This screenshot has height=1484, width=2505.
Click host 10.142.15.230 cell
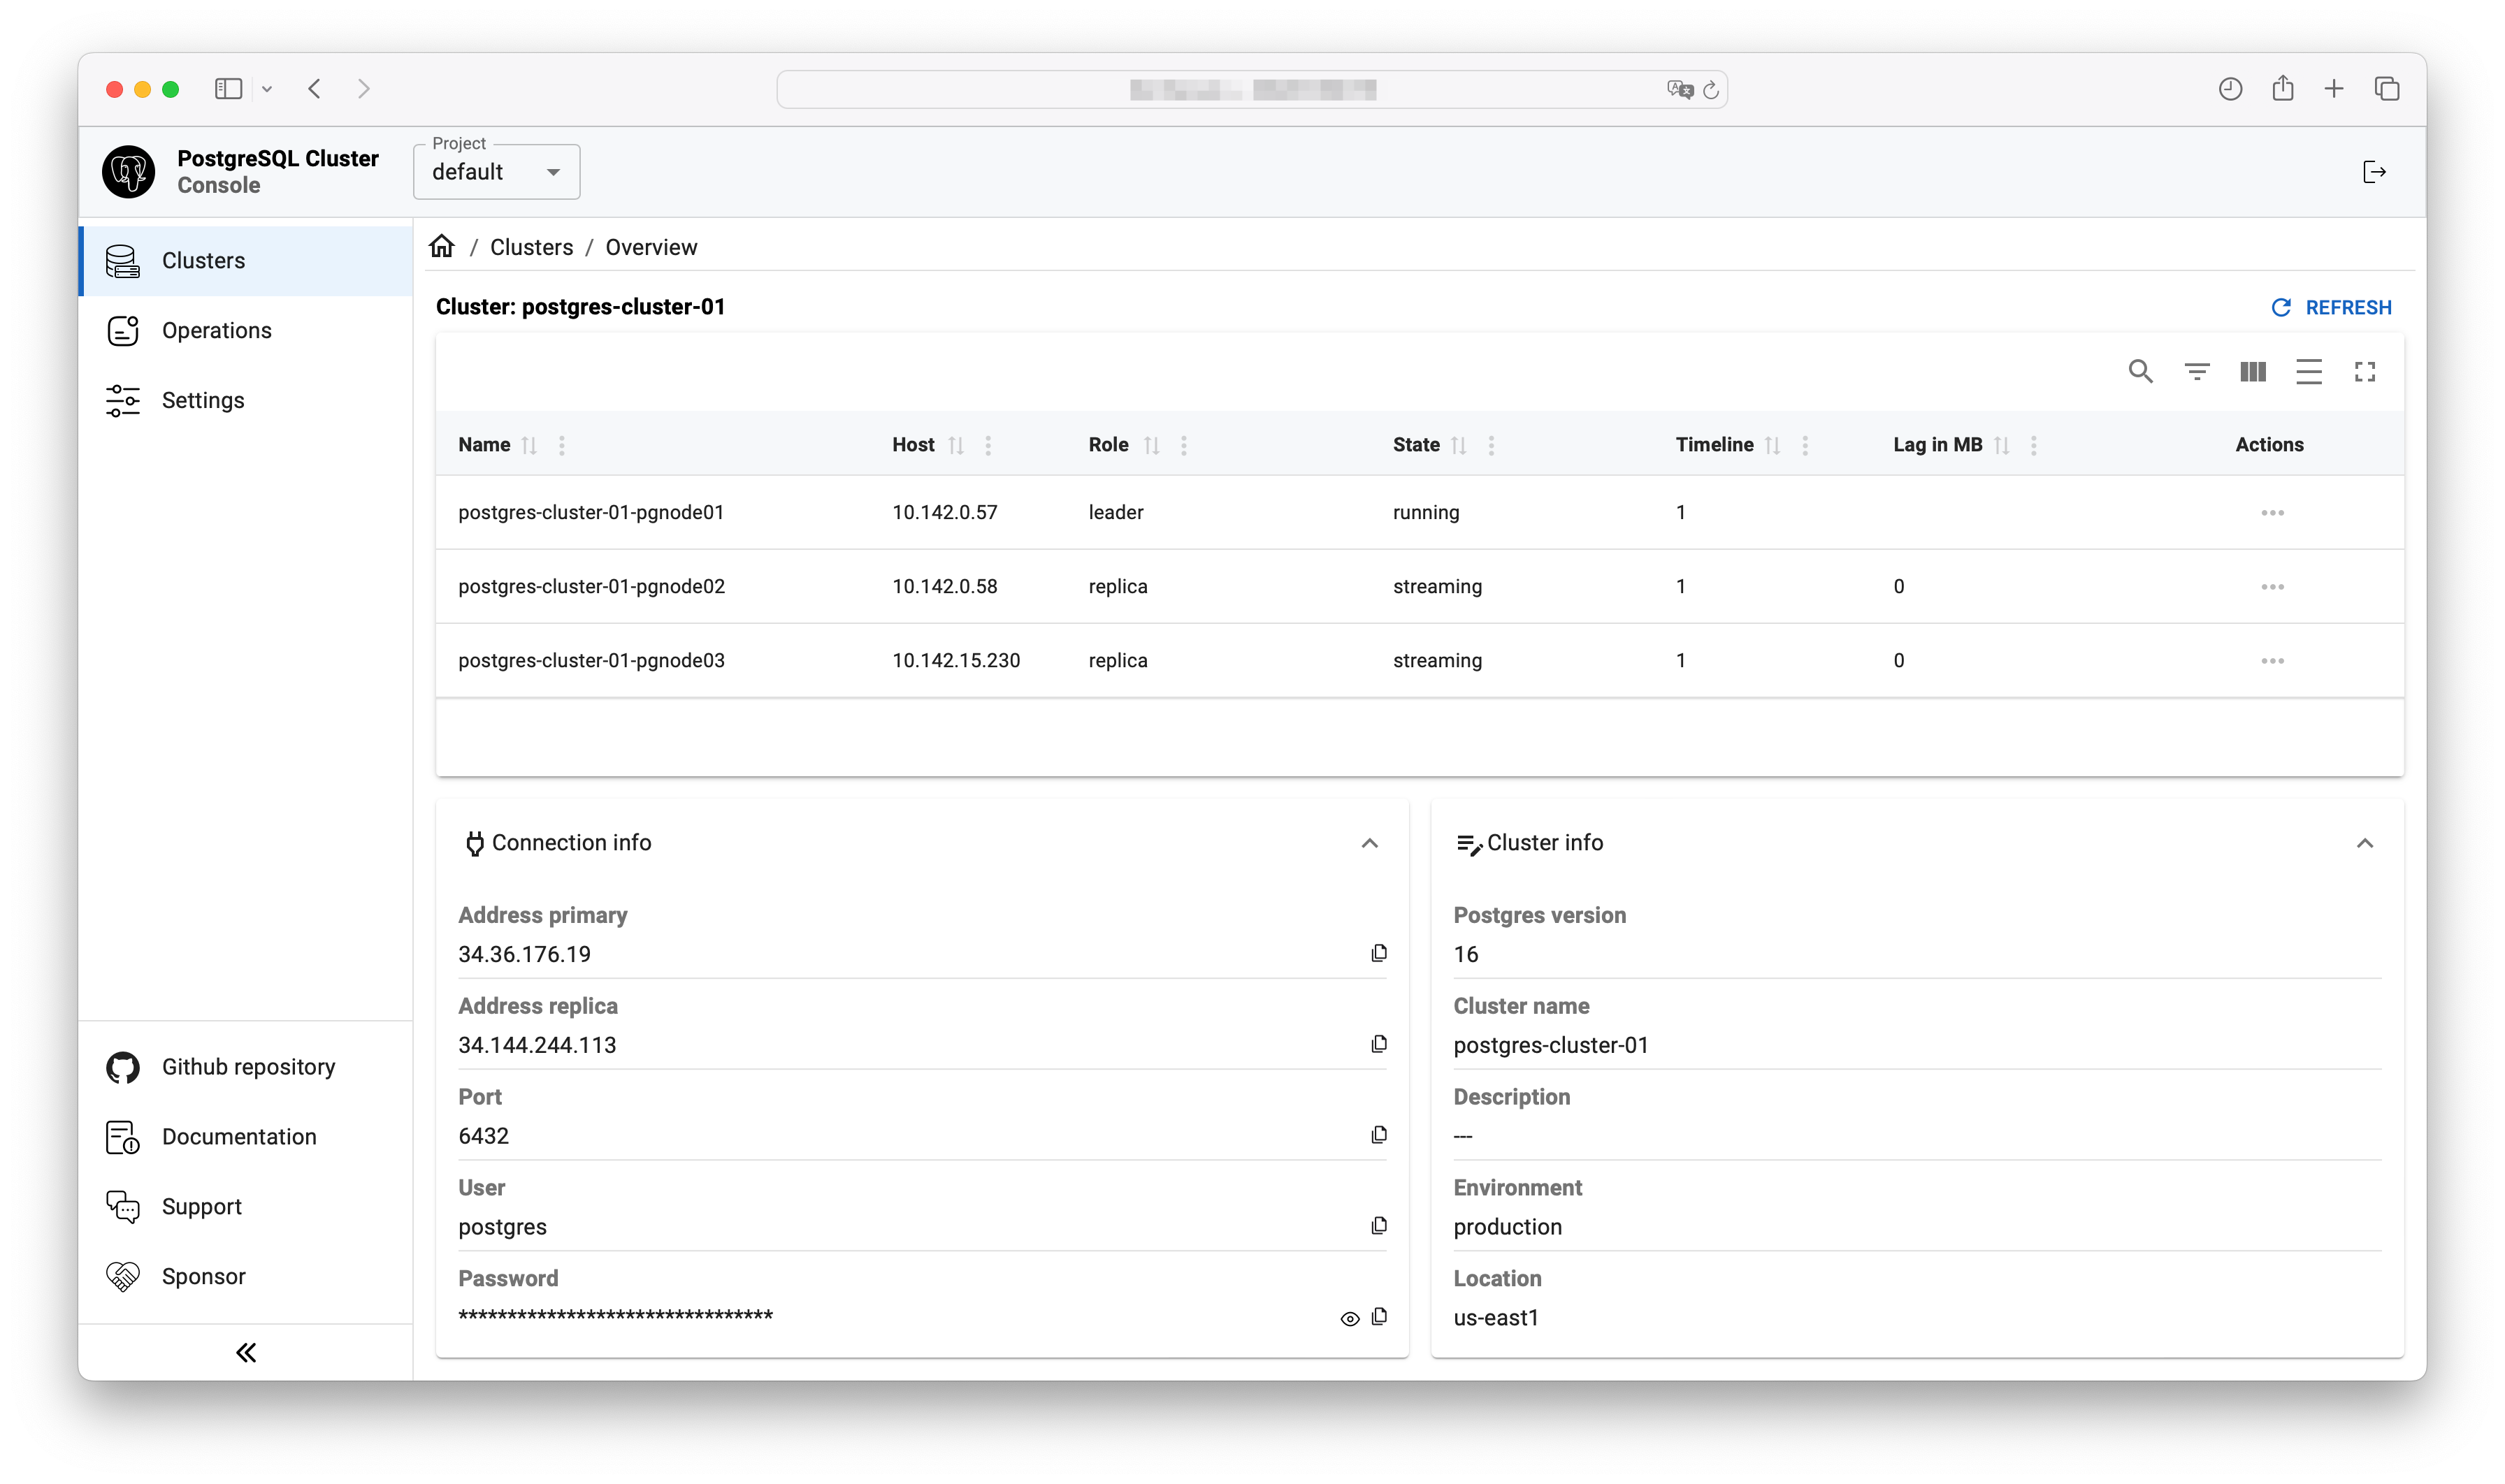(955, 661)
